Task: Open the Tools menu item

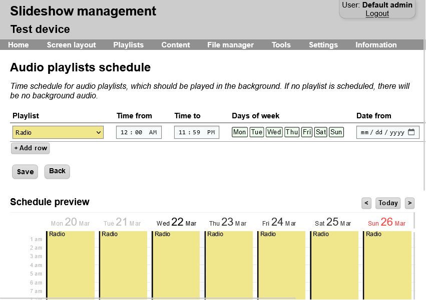Action: pyautogui.click(x=281, y=45)
